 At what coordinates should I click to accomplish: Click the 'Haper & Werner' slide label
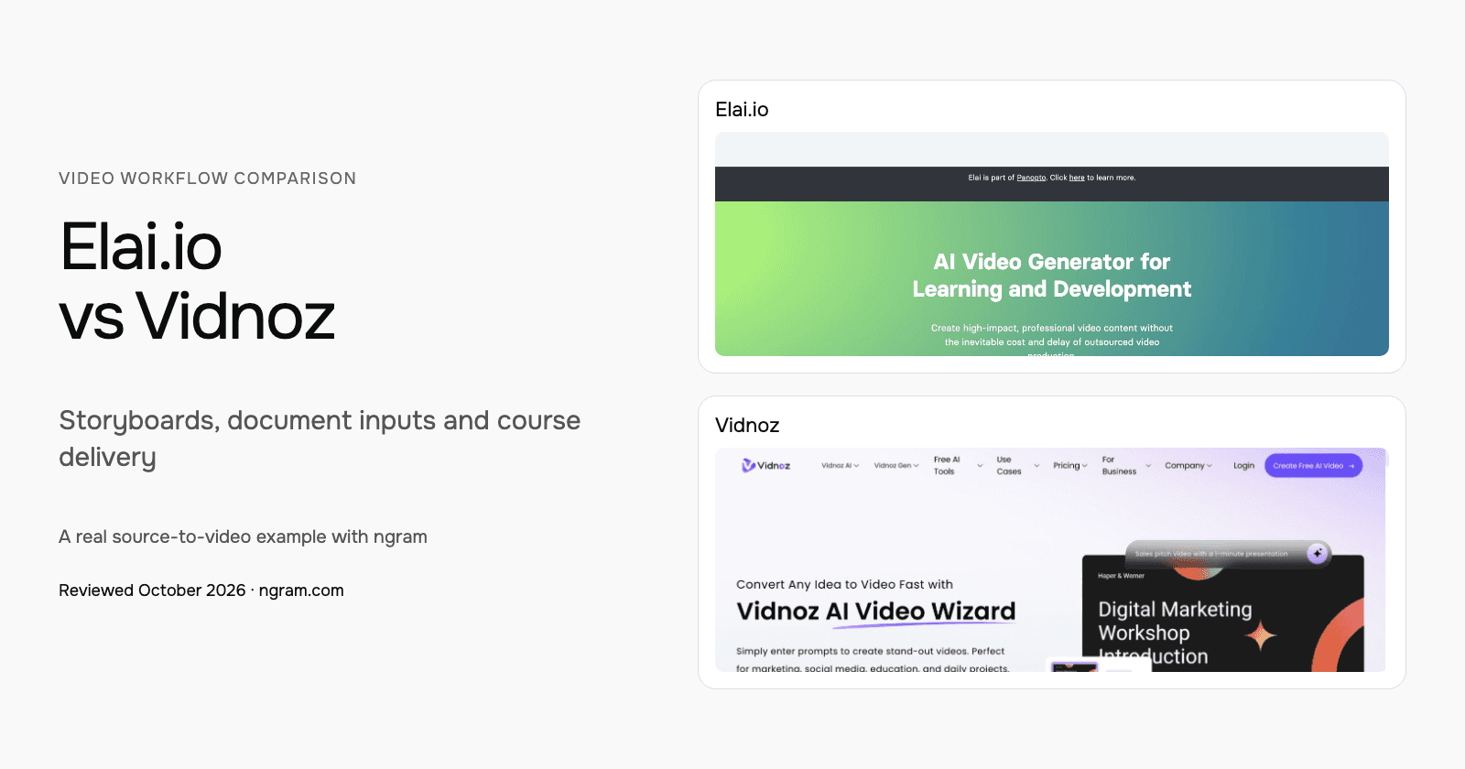click(x=1121, y=576)
